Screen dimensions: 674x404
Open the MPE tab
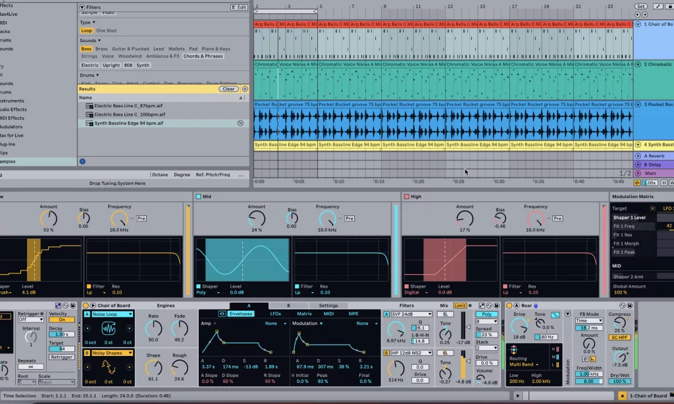coord(353,314)
